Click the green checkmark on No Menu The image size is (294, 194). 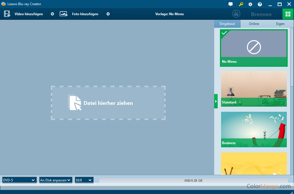pos(224,33)
